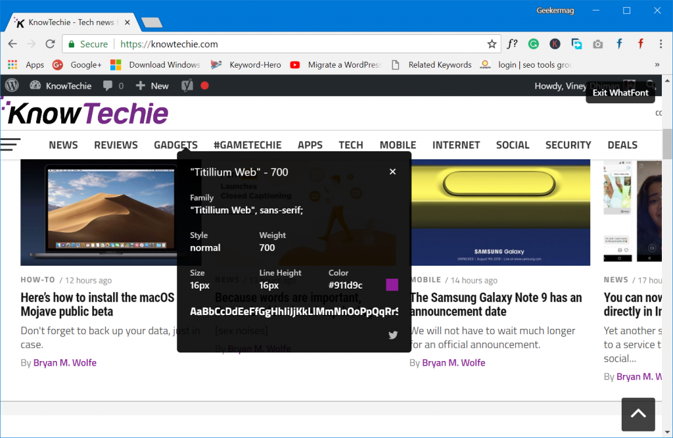
Task: Click the browser forward arrow
Action: (32, 44)
